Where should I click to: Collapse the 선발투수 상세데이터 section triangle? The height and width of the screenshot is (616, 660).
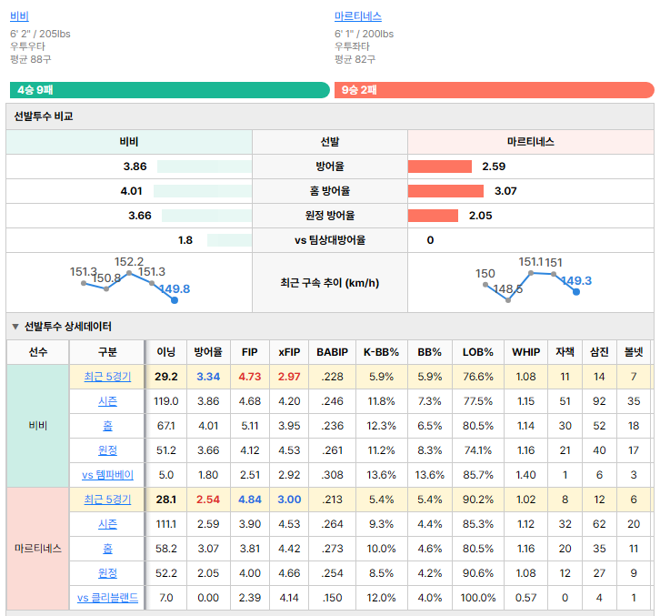coord(15,327)
